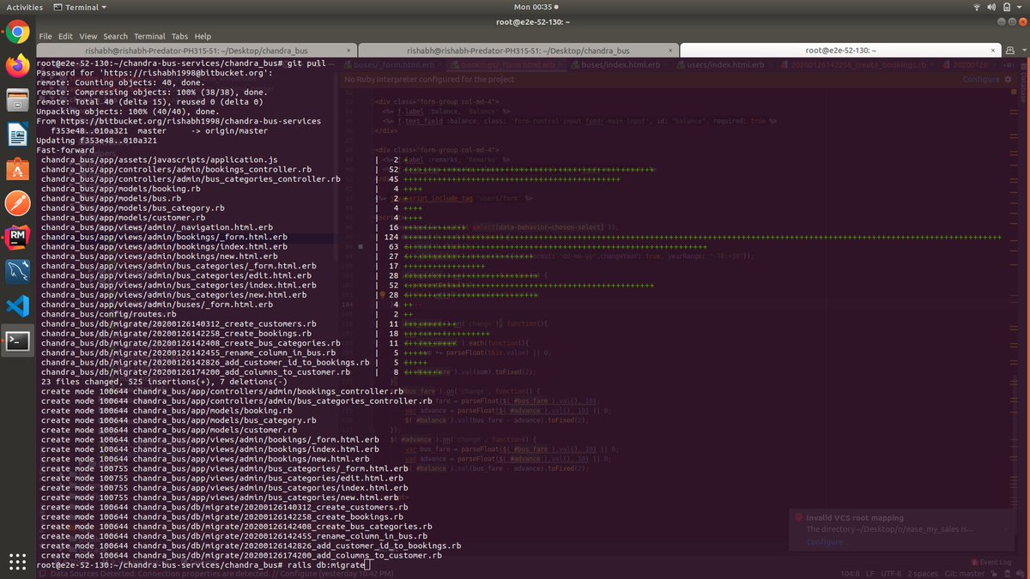Open the bookings/_form.html.erb tab in RubyMine
The width and height of the screenshot is (1030, 579).
point(505,64)
